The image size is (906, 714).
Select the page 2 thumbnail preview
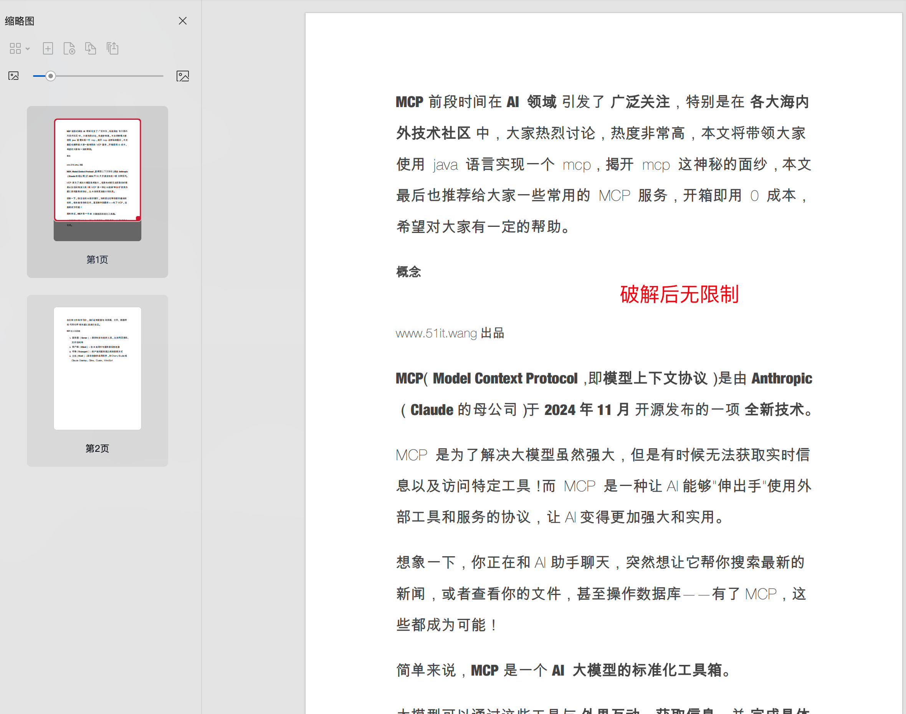[x=98, y=368]
